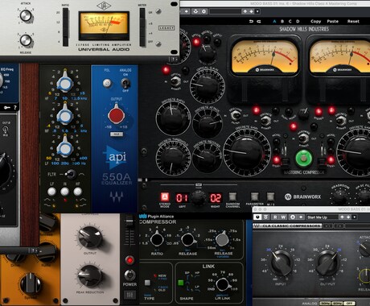Toggle the bypass power icon in CLA window toolbar

click(257, 217)
